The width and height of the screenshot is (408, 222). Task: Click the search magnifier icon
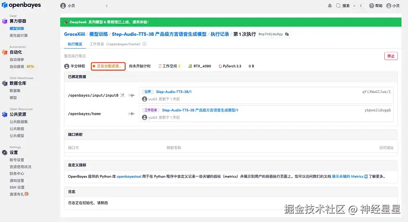(x=338, y=6)
